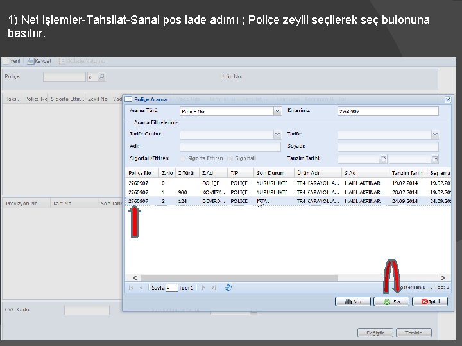Click Zeyil No column header in background

coord(98,99)
